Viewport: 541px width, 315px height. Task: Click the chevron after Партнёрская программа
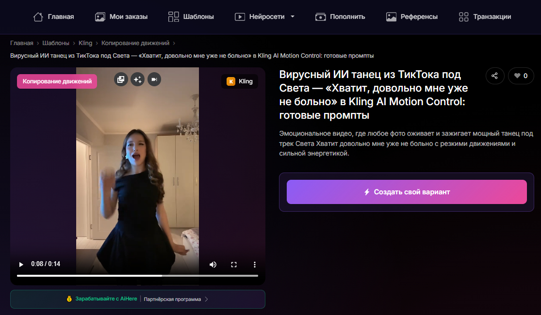206,299
